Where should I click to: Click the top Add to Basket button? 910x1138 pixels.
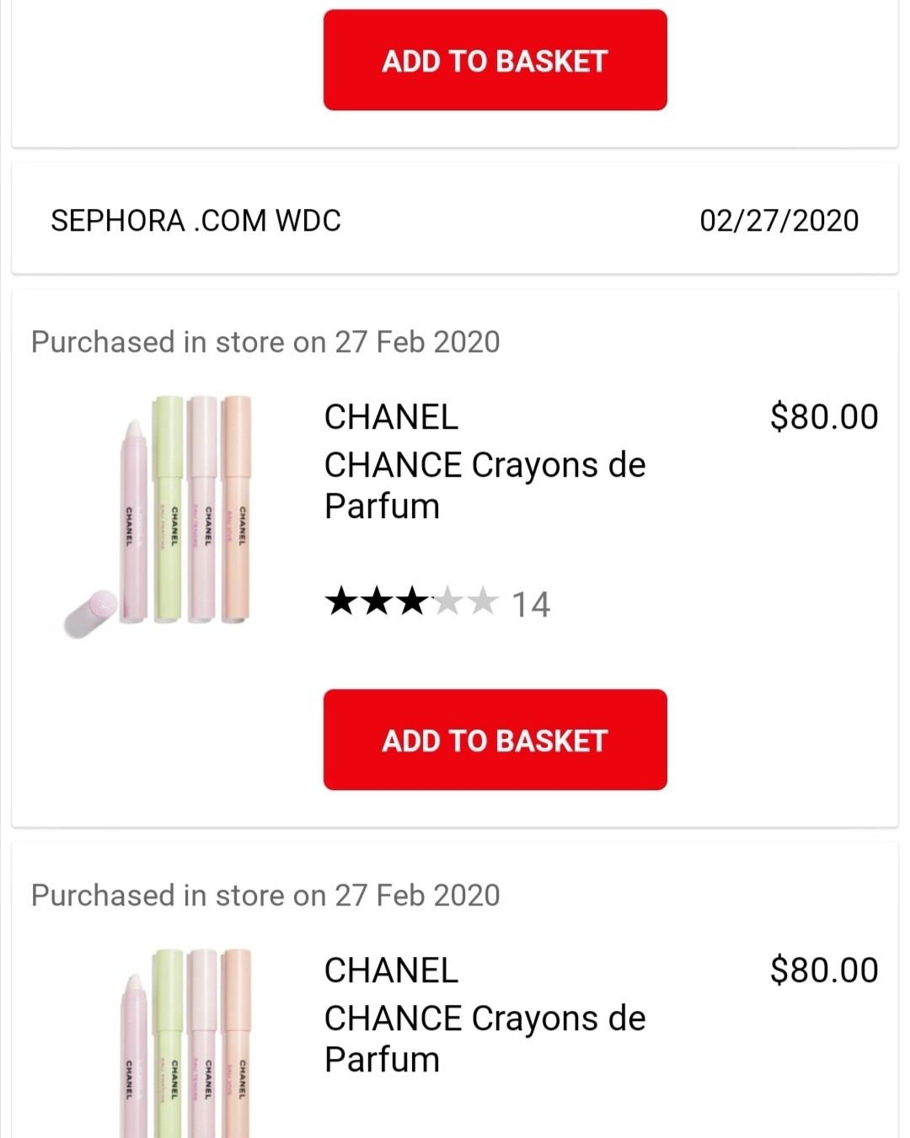pyautogui.click(x=495, y=60)
